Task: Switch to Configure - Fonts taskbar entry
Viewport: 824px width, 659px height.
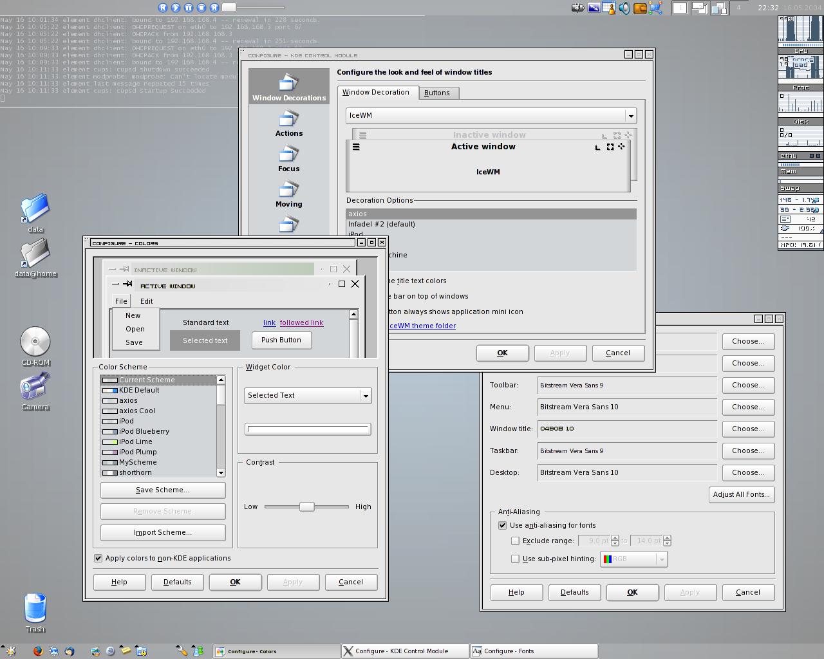Action: click(534, 651)
